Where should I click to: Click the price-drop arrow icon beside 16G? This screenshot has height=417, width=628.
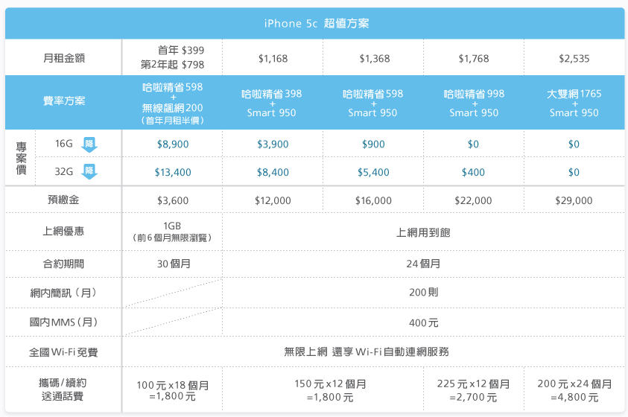click(89, 144)
